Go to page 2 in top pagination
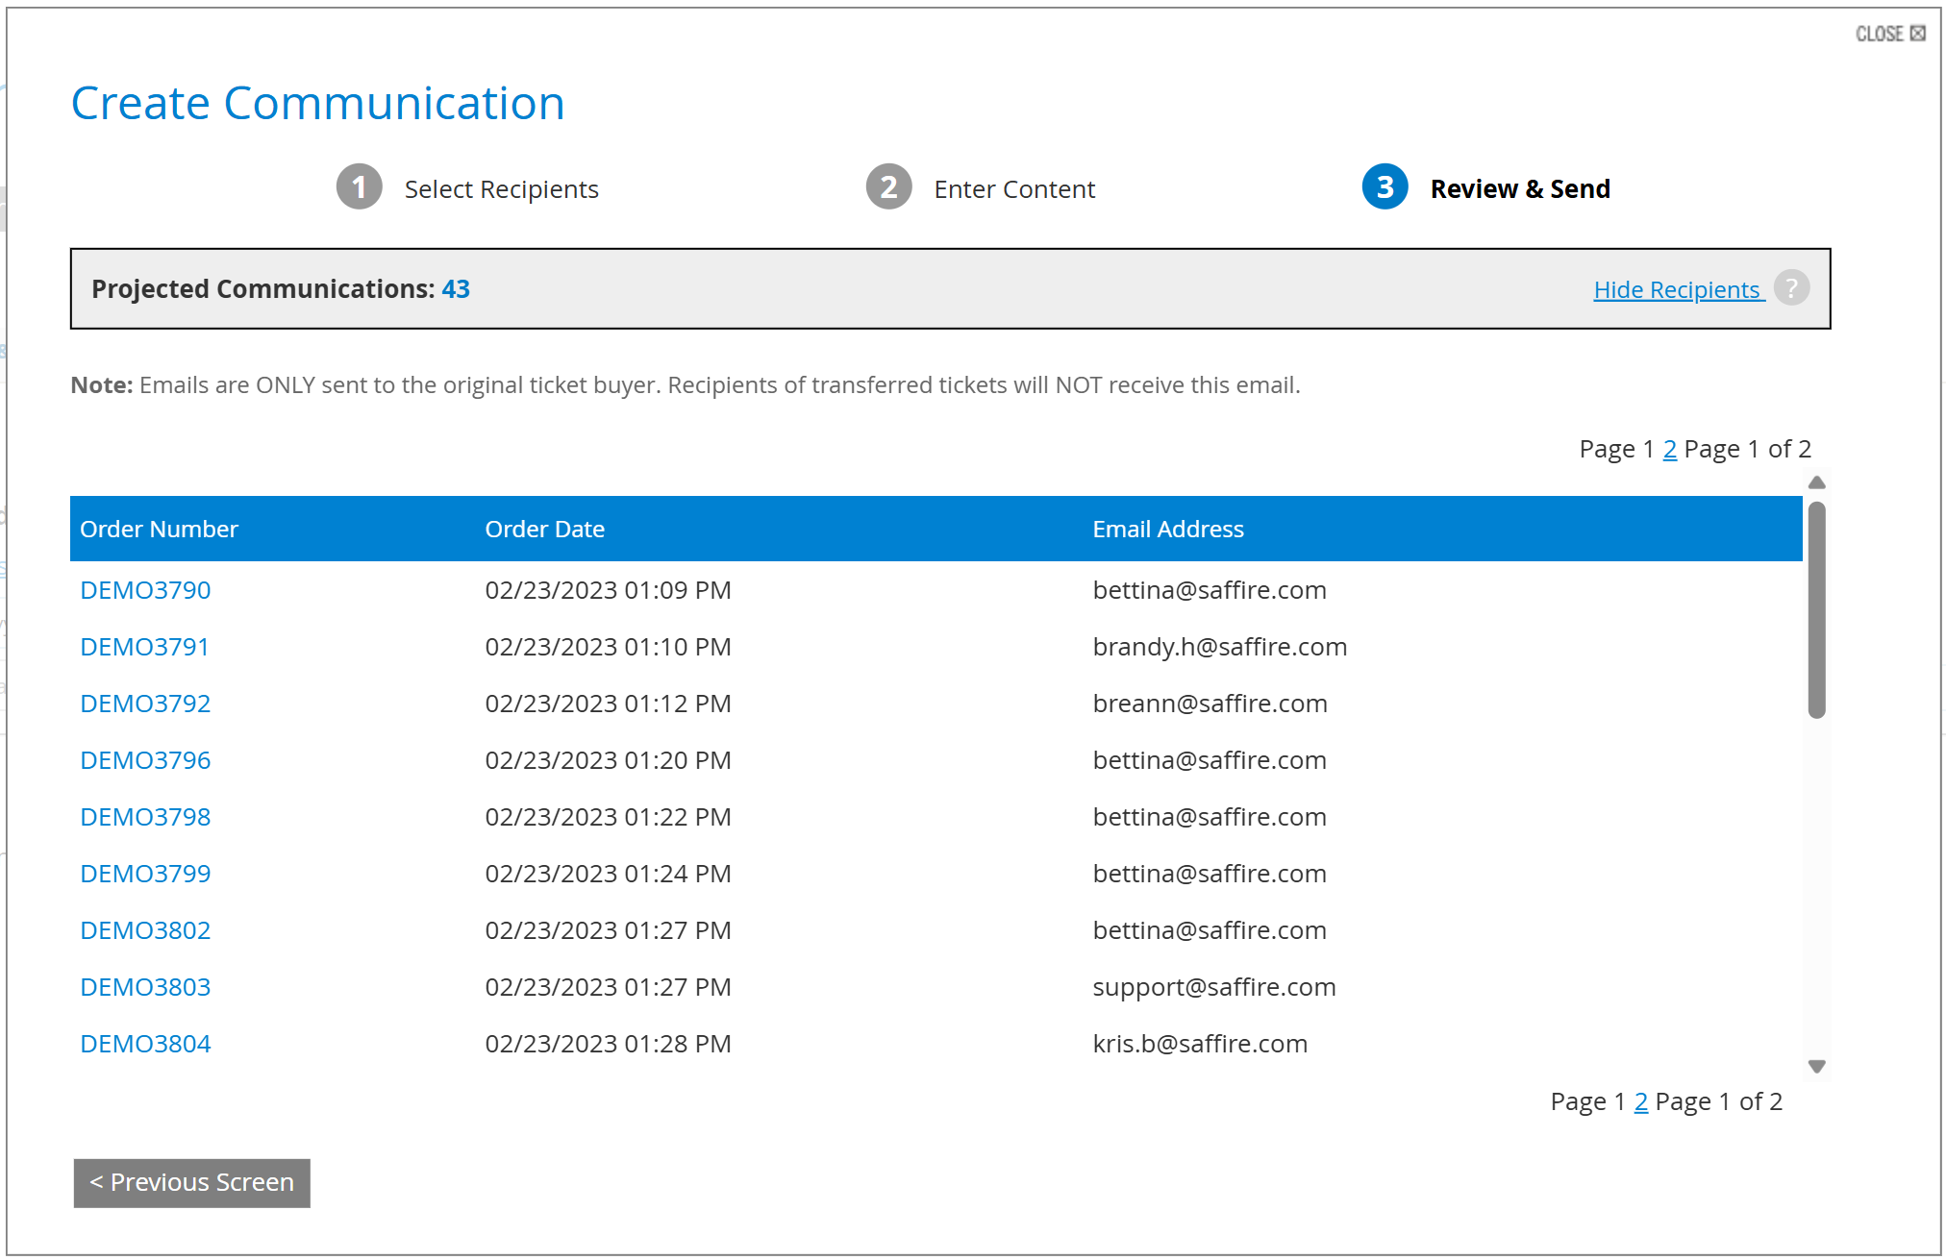 (x=1670, y=449)
